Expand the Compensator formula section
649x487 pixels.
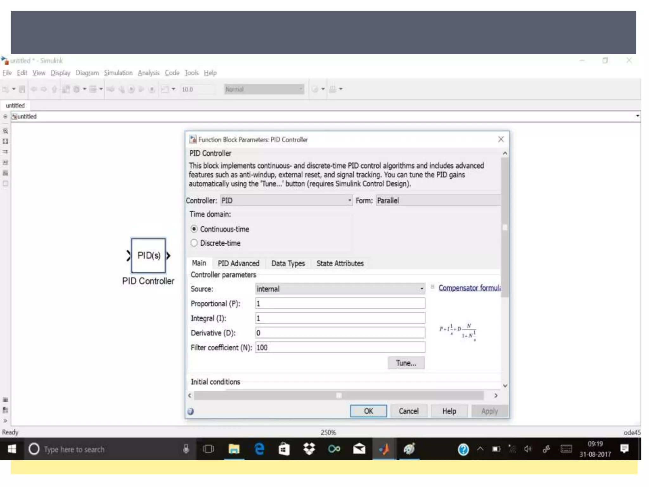point(432,287)
